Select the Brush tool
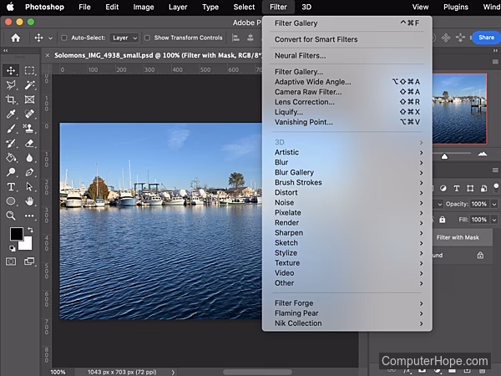This screenshot has width=501, height=376. (11, 129)
